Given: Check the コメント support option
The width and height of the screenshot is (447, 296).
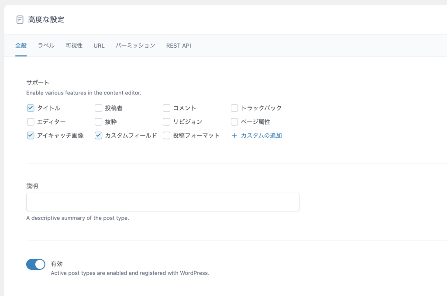Looking at the screenshot, I should (x=166, y=108).
